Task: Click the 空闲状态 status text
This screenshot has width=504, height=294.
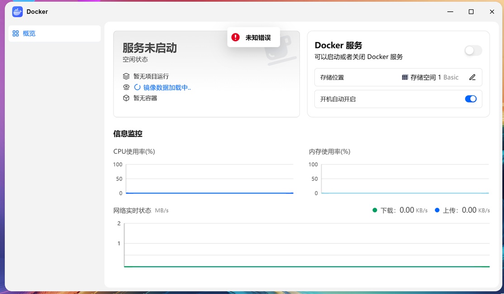Action: 135,59
